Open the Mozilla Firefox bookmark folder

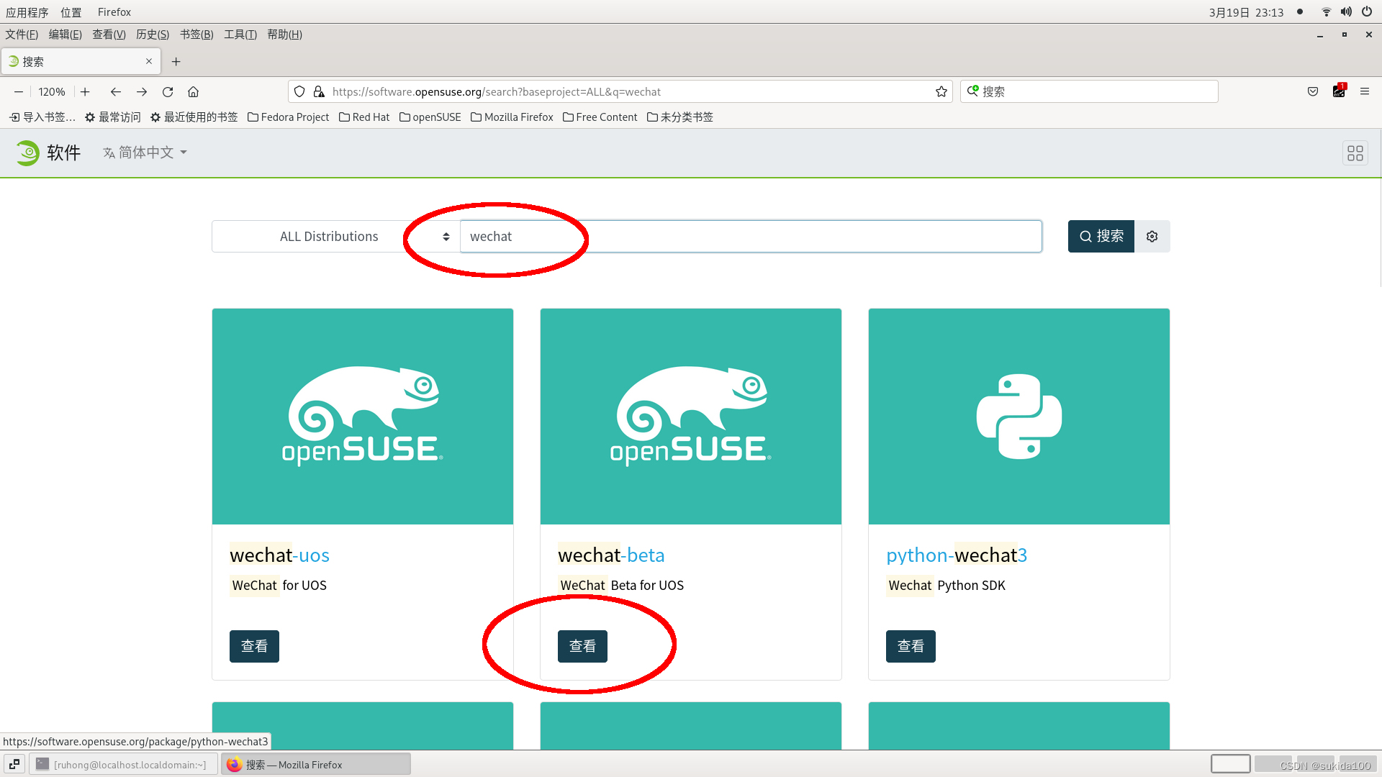(512, 117)
